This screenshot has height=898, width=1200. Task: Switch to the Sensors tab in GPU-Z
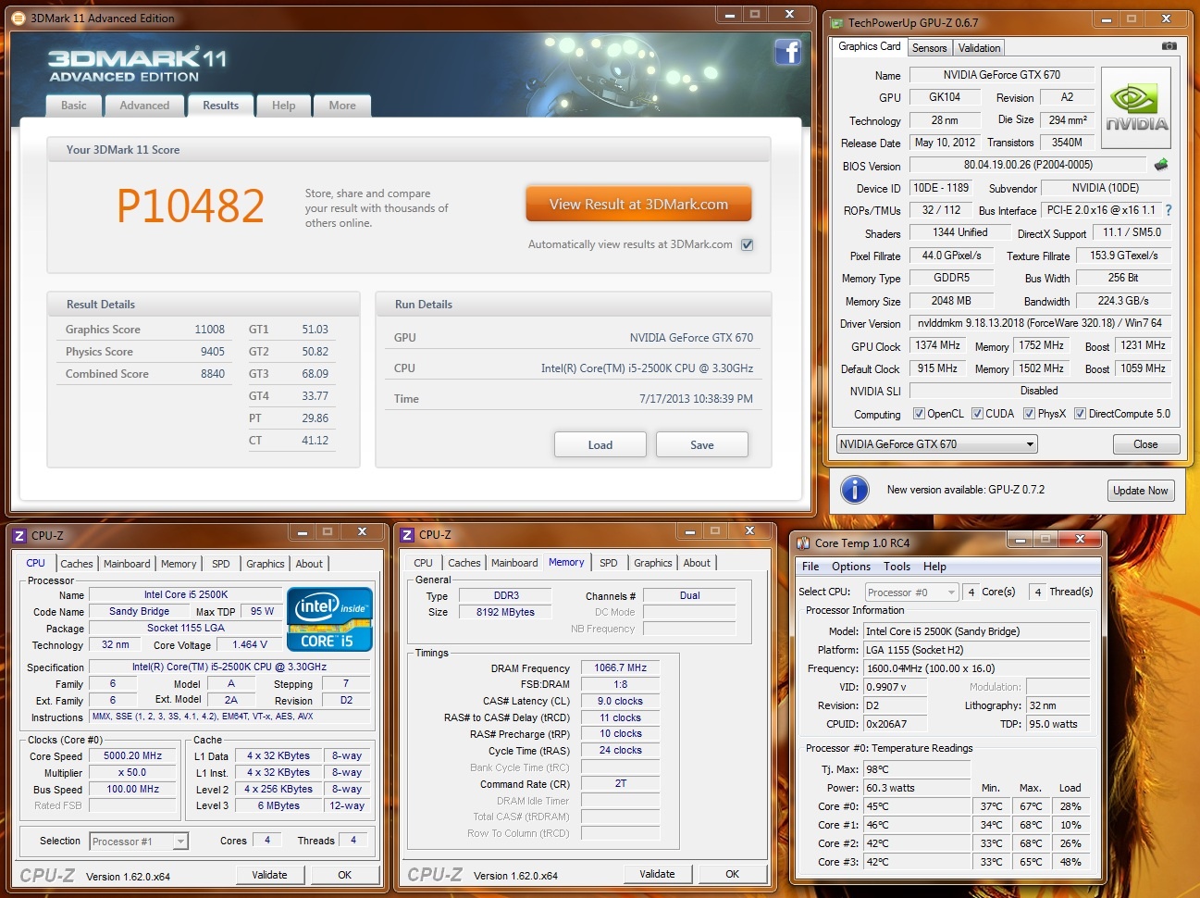tap(929, 48)
